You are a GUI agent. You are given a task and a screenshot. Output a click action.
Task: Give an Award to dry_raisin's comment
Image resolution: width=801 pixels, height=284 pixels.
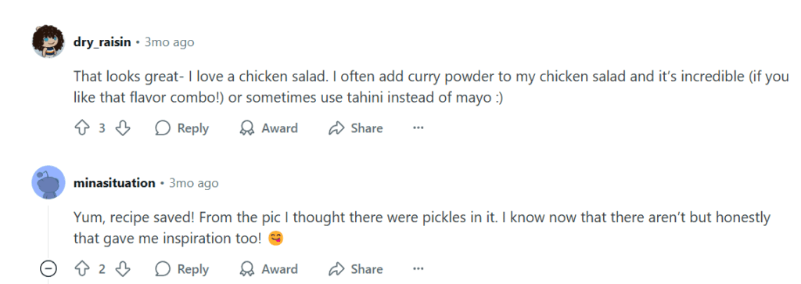click(x=269, y=128)
